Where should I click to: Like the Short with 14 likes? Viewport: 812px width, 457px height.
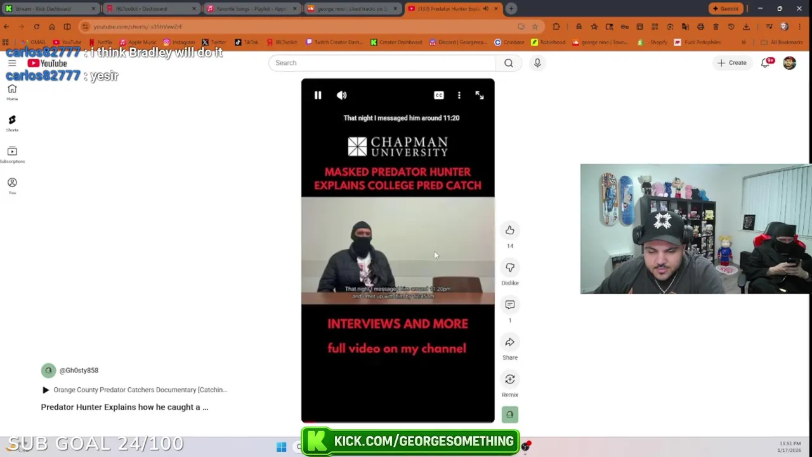pos(510,230)
